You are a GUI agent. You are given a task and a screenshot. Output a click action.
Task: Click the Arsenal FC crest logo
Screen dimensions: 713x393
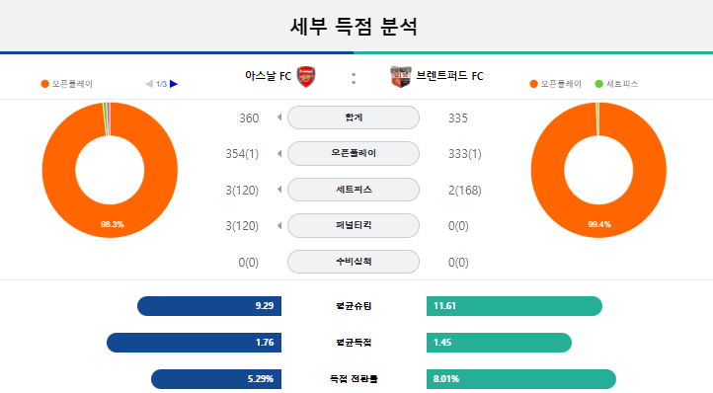pos(306,76)
